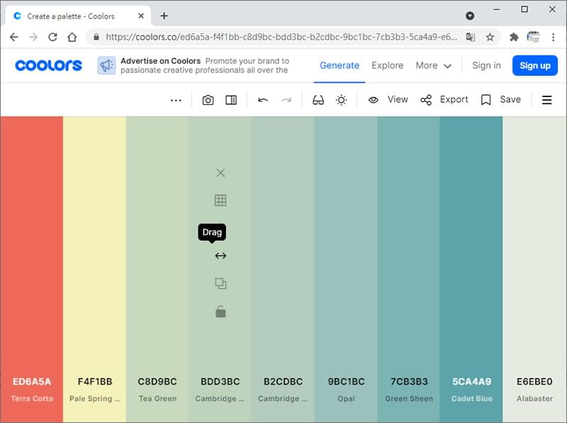Click the Sign in link
567x423 pixels.
point(486,65)
